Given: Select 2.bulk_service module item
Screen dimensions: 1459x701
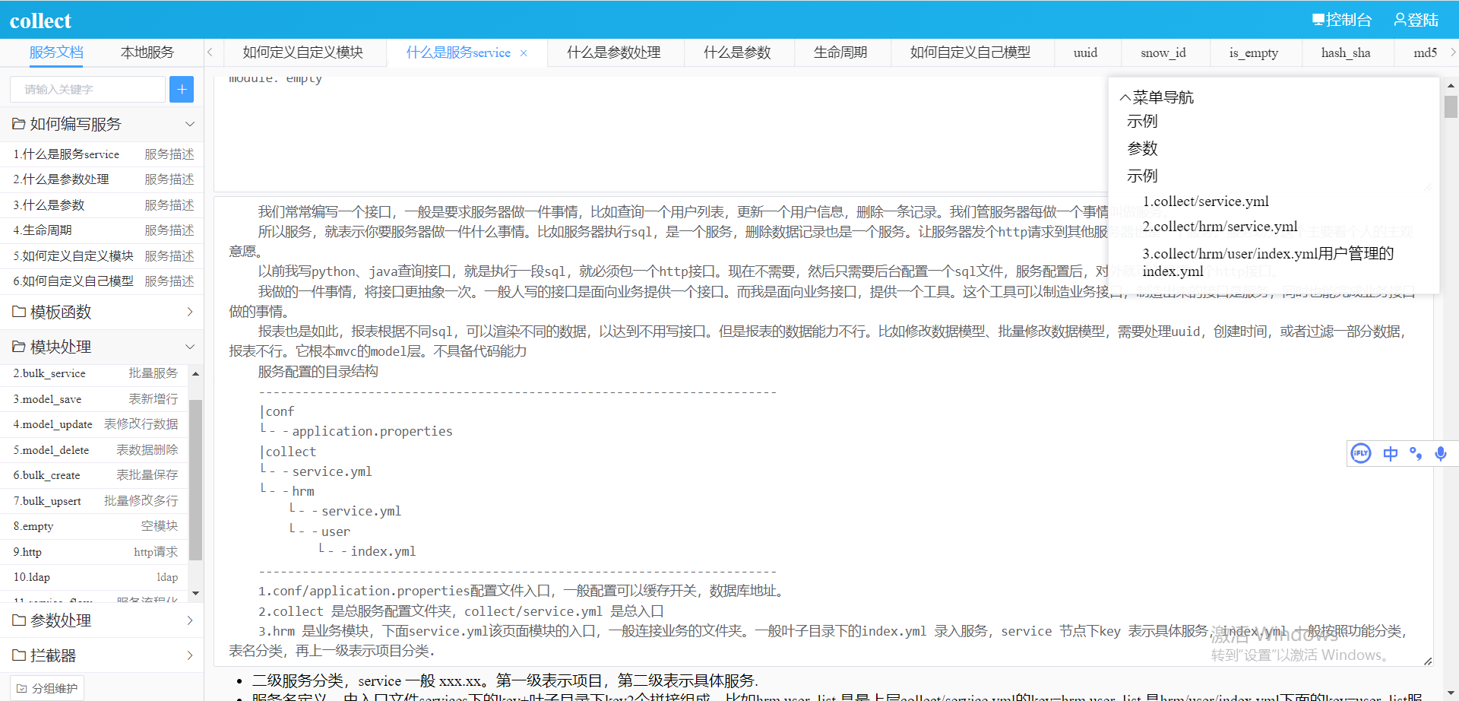Looking at the screenshot, I should click(x=94, y=373).
